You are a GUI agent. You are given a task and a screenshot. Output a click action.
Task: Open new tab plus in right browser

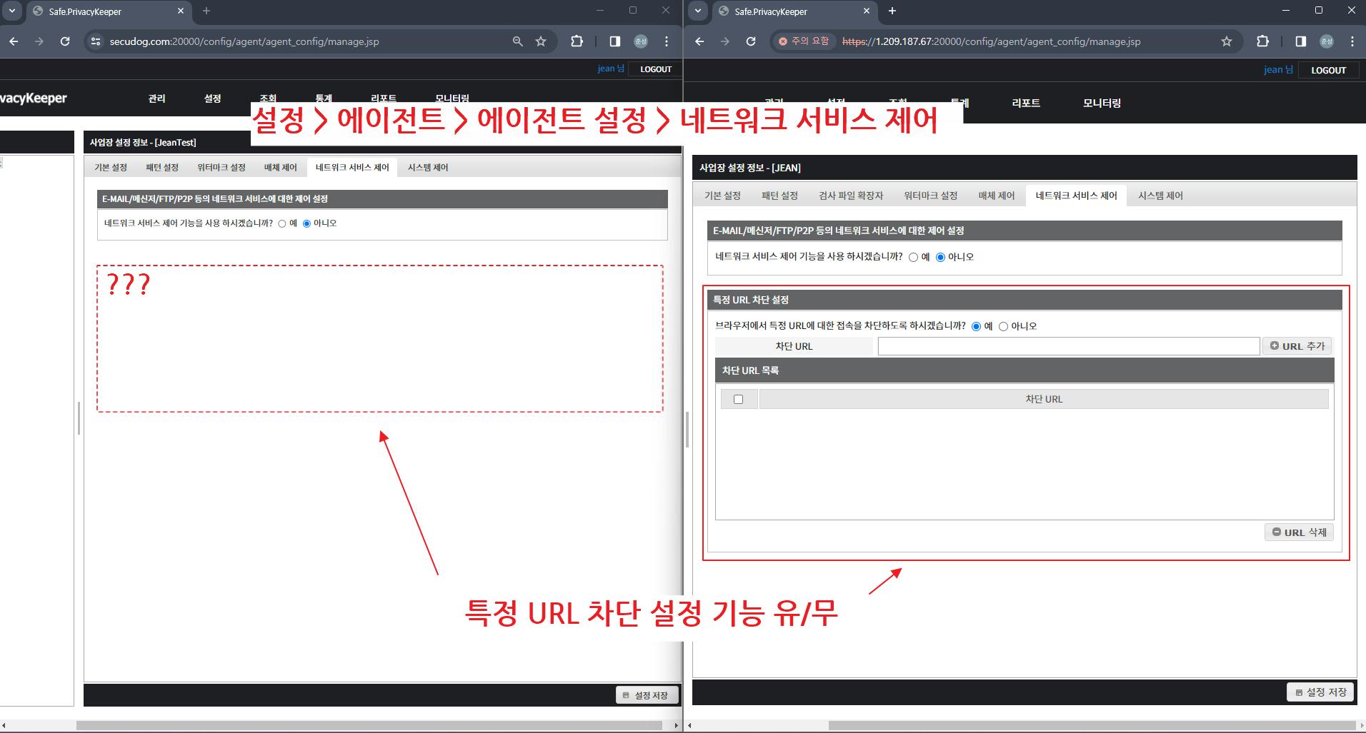click(892, 11)
